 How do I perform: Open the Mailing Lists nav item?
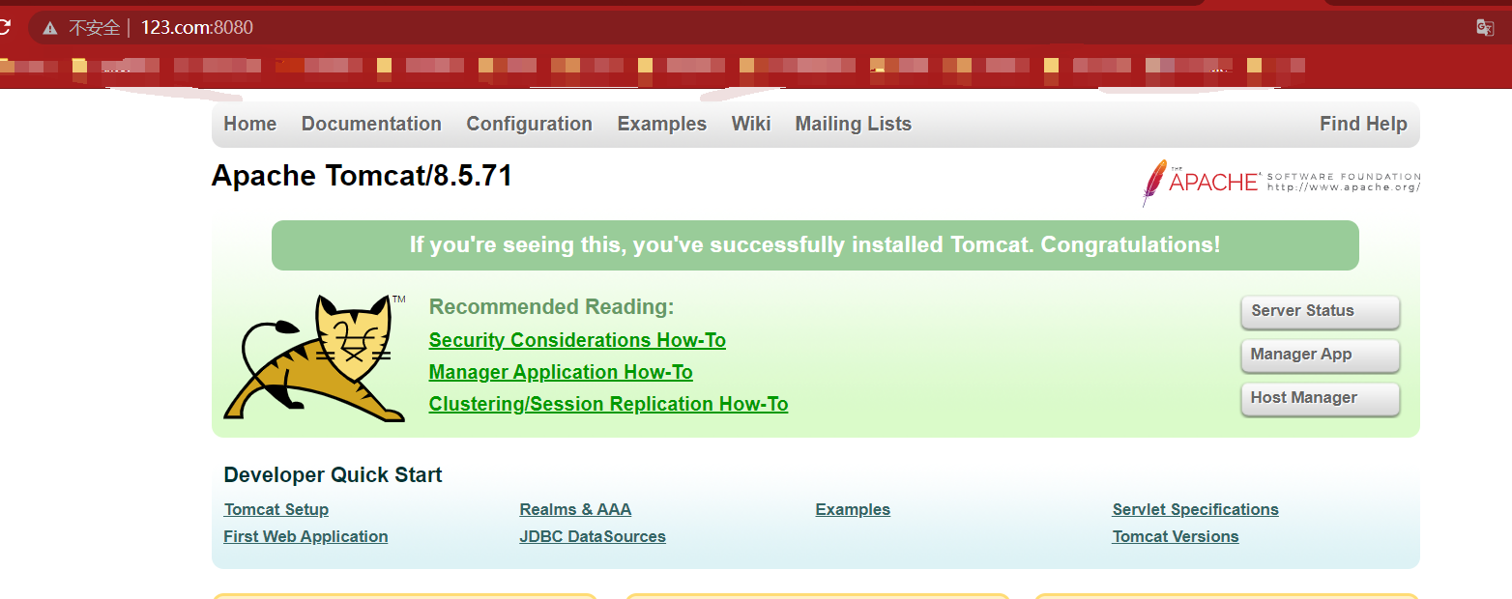tap(853, 124)
